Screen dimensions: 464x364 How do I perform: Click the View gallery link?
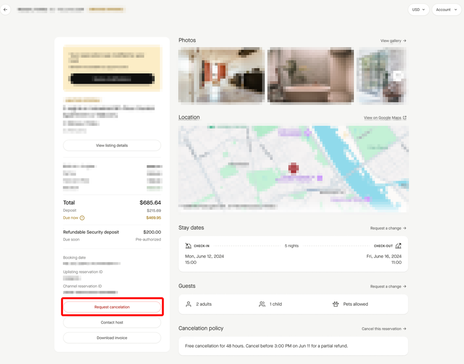pyautogui.click(x=393, y=41)
